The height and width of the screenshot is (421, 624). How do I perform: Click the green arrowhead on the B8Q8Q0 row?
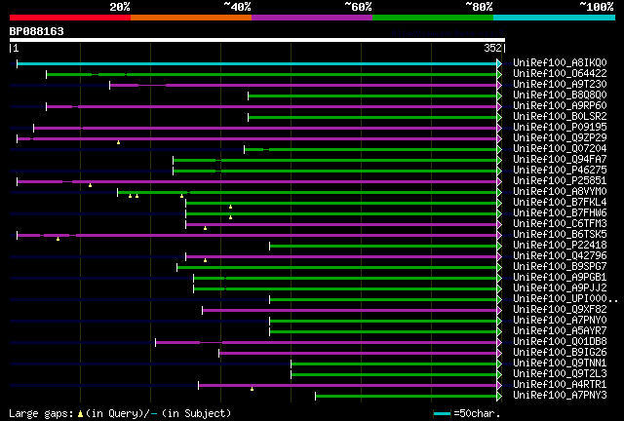(499, 96)
